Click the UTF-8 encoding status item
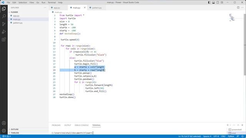246x138 pixels. 216,136
